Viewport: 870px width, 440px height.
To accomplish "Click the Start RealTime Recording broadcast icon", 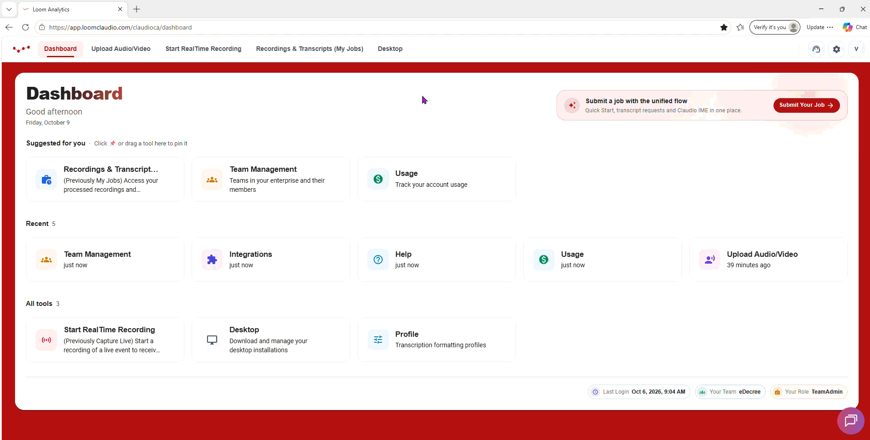I will click(x=46, y=340).
